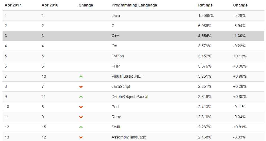Click the red down arrow beside Assembly language

(x=81, y=137)
